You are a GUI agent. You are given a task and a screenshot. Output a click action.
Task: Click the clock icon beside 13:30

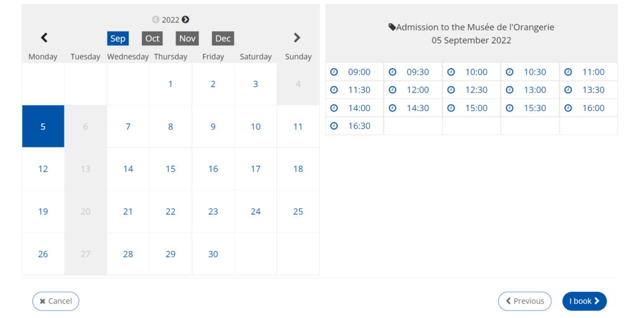[x=568, y=90]
